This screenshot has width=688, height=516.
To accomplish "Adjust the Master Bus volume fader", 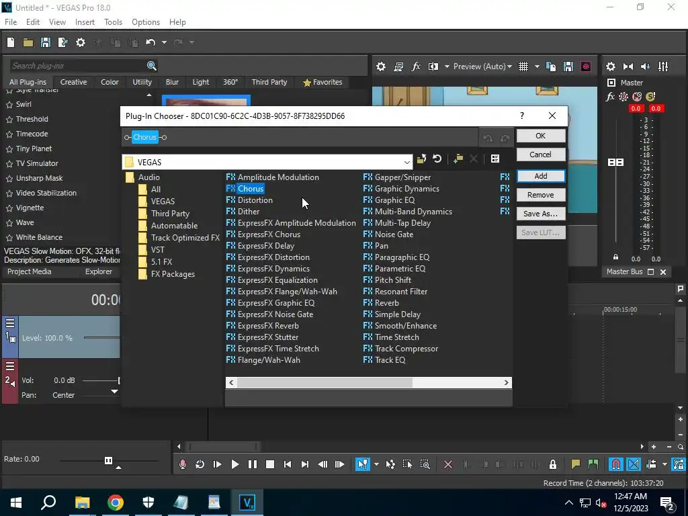I will pos(615,163).
